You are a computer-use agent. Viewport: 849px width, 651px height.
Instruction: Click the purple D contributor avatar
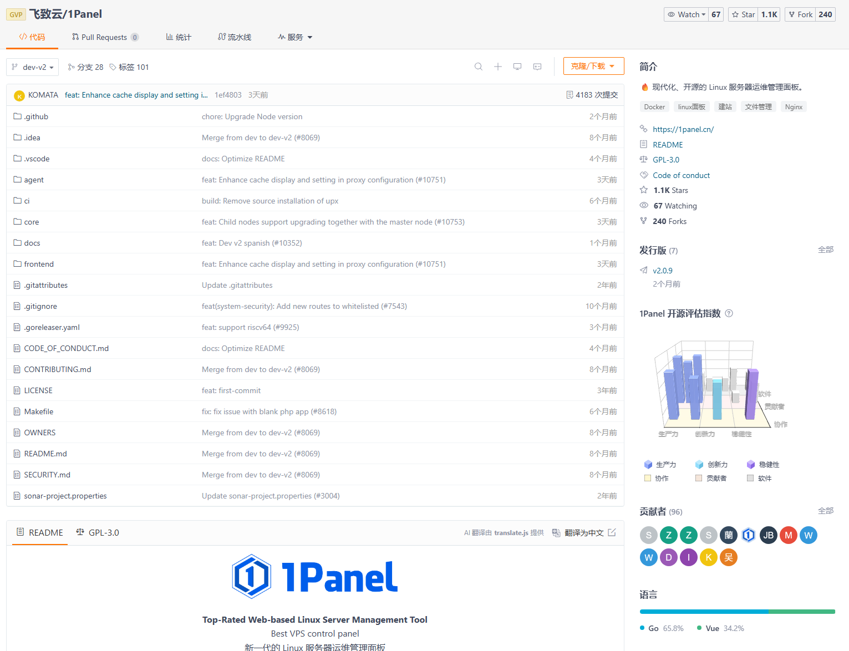point(669,557)
